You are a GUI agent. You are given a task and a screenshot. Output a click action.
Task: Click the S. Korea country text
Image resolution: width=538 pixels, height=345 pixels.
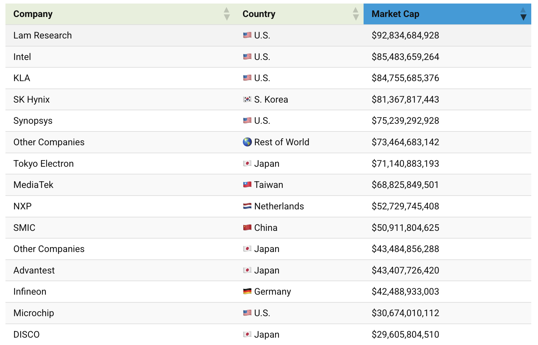click(271, 99)
